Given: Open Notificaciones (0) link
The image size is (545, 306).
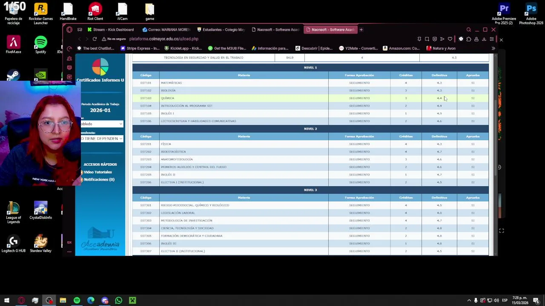Looking at the screenshot, I should 99,180.
